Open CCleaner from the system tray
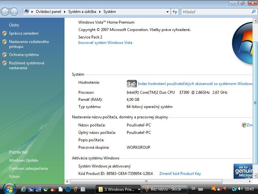 coord(219,189)
